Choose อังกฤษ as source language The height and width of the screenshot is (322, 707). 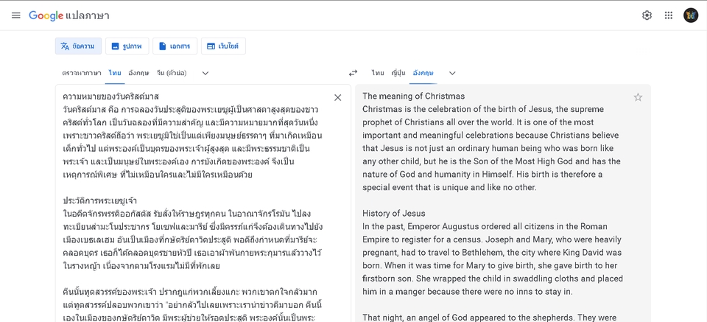(x=138, y=73)
